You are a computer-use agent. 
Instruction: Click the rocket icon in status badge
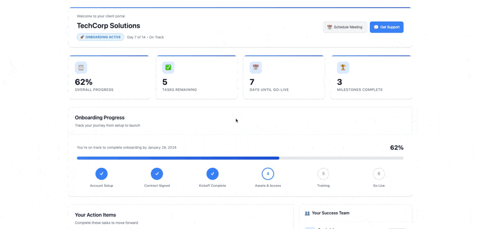coord(82,37)
